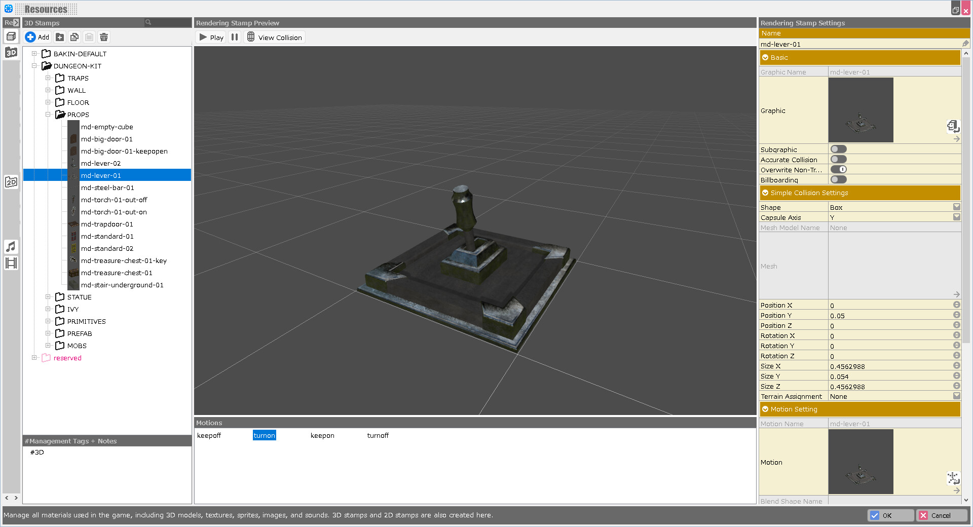Viewport: 973px width, 527px height.
Task: Disable the Overwrite Non-Tr toggle
Action: click(x=838, y=169)
